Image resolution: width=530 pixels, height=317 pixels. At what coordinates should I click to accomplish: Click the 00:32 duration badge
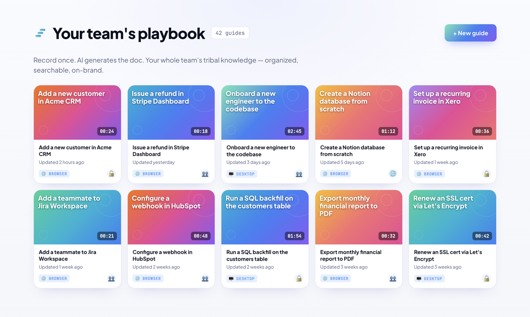tap(388, 236)
